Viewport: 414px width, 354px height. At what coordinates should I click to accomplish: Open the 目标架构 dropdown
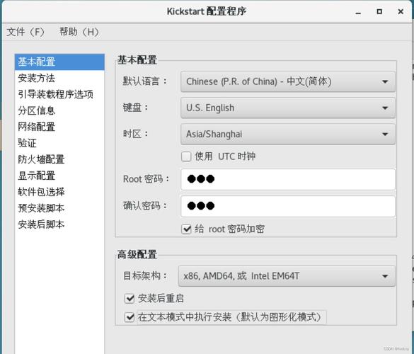tap(287, 276)
